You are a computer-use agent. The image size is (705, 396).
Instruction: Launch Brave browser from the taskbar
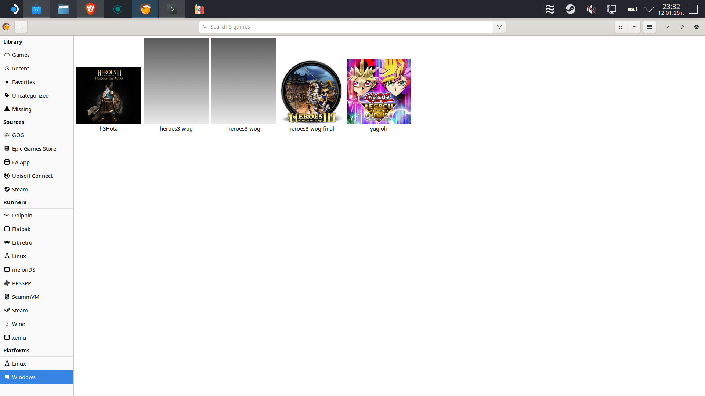click(90, 9)
